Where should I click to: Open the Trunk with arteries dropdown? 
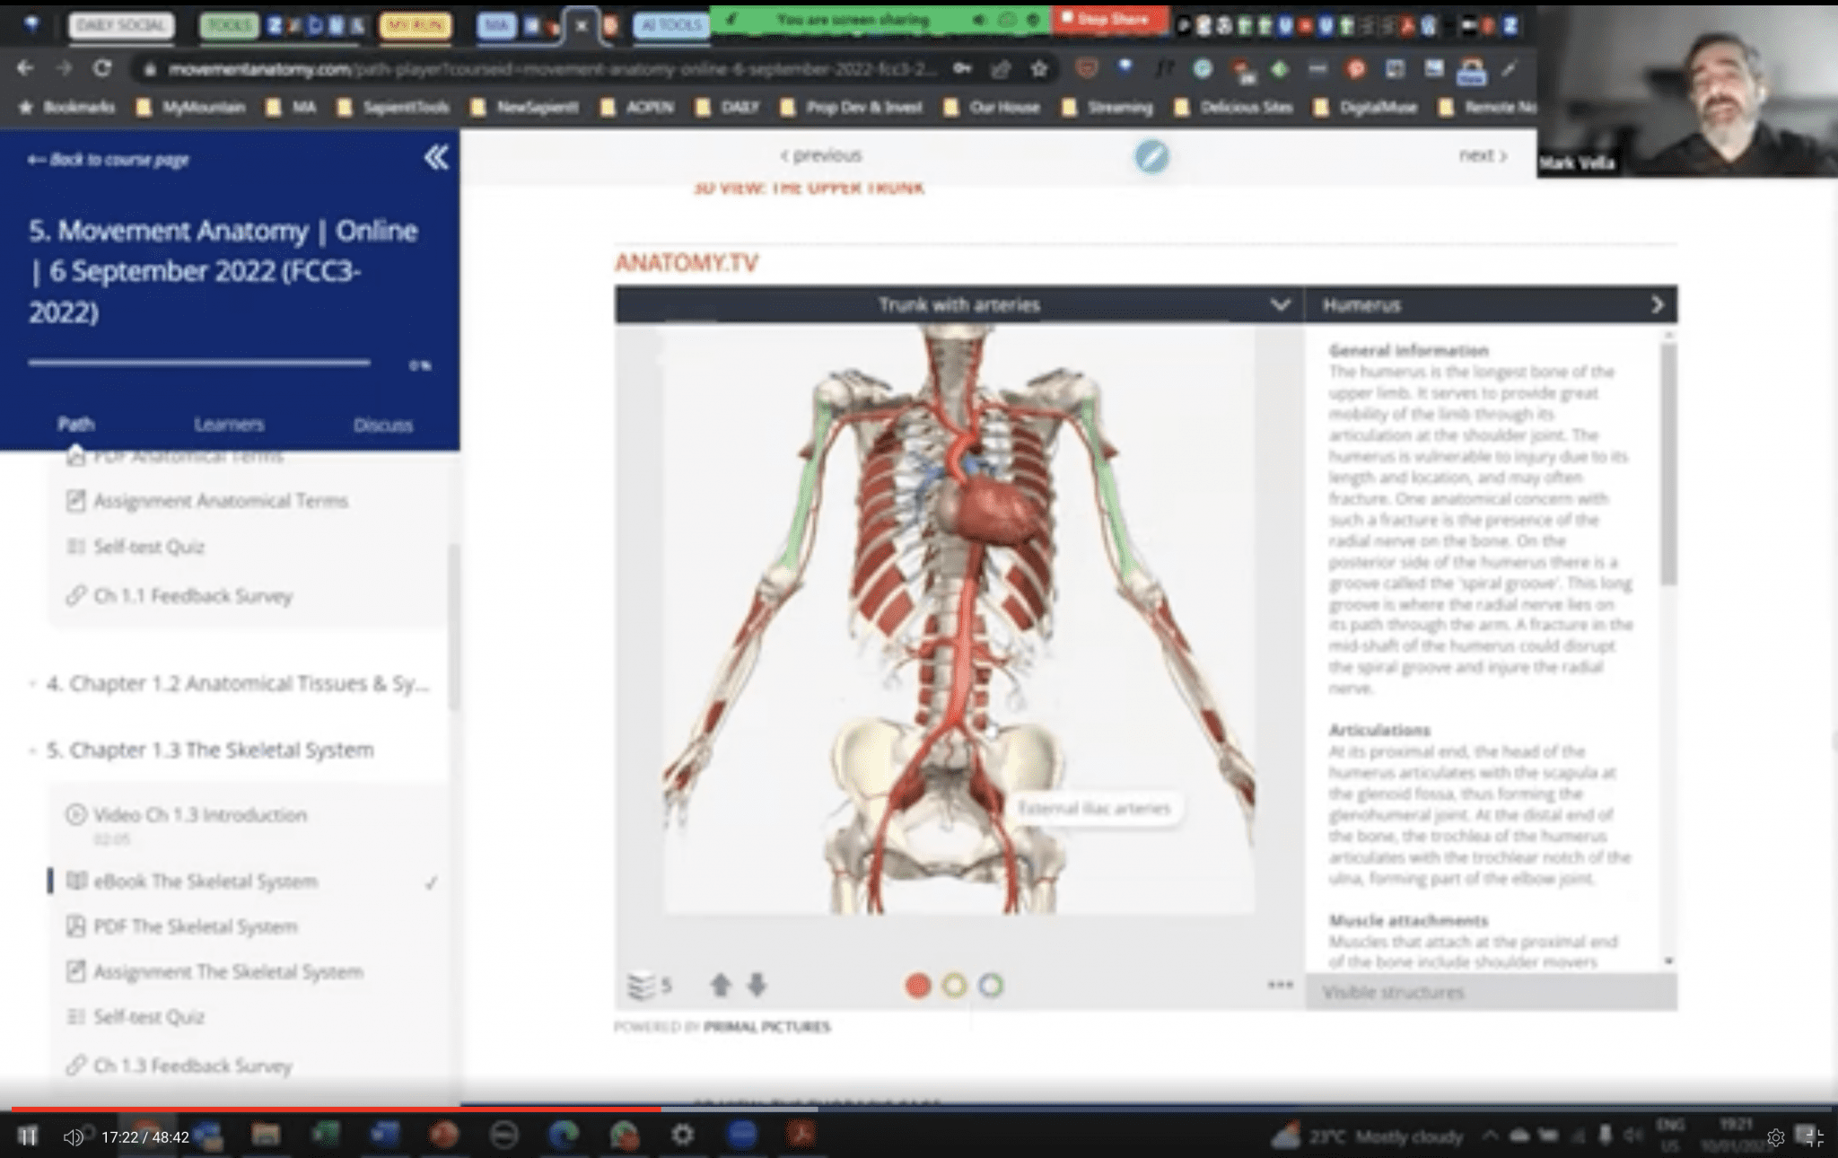(x=1280, y=305)
